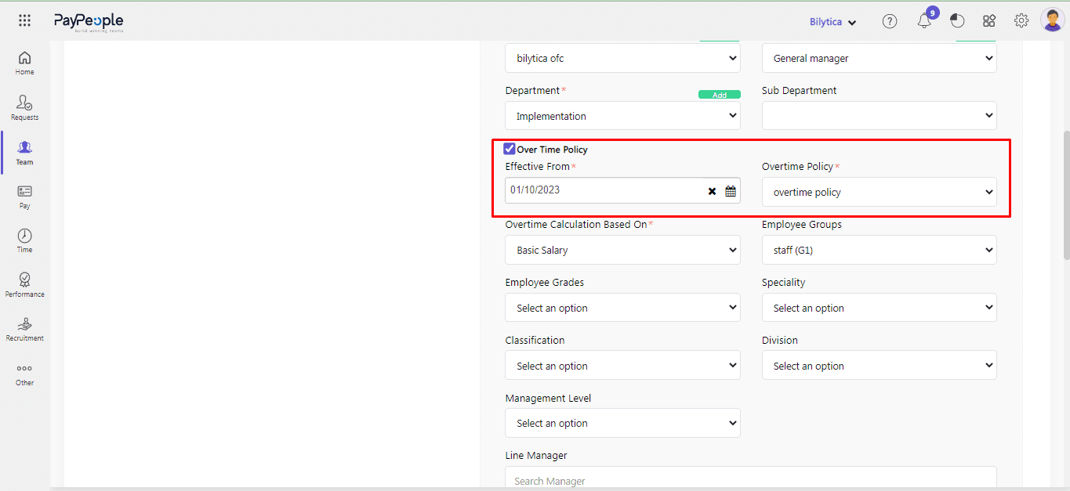The image size is (1070, 491).
Task: Click the widgets icon beside settings gear
Action: click(x=989, y=21)
